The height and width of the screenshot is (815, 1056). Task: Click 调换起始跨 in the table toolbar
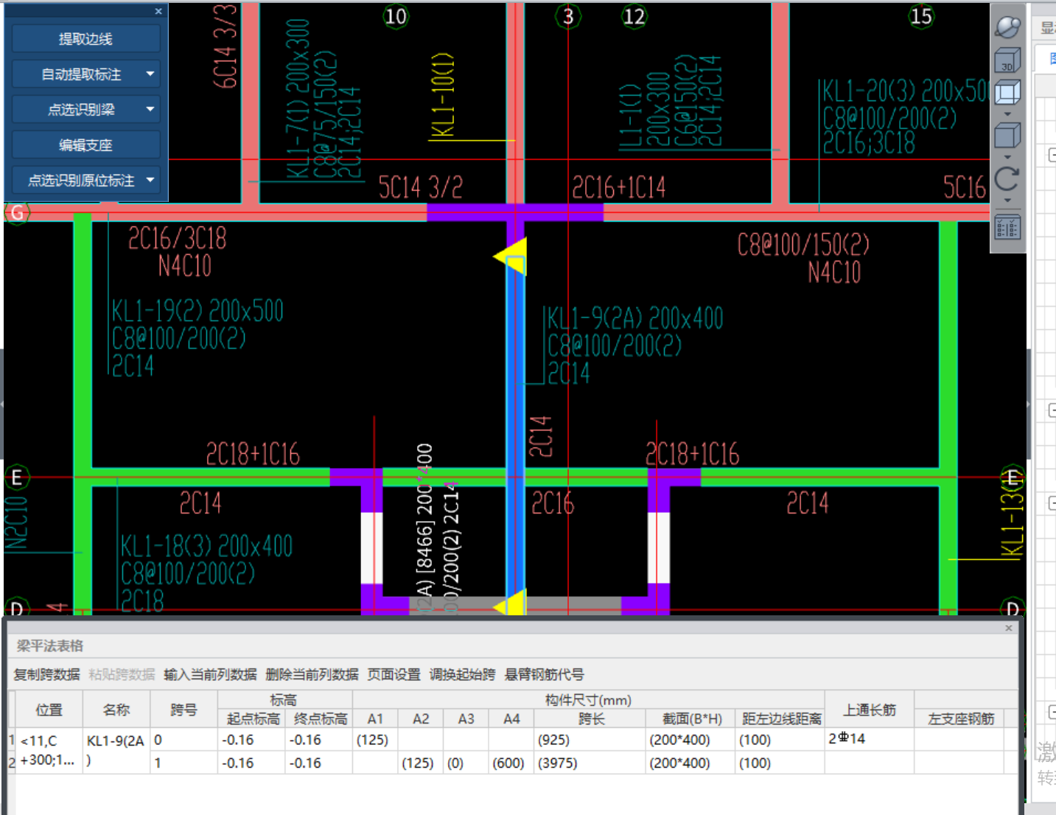[462, 674]
